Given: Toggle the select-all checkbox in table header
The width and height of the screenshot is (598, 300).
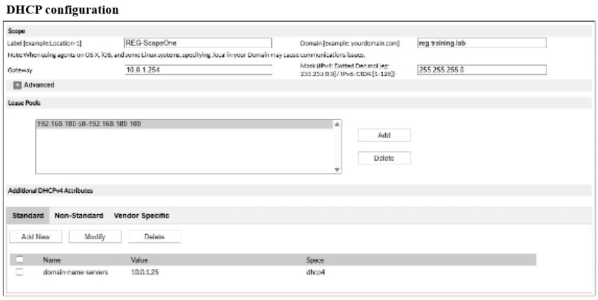Looking at the screenshot, I should click(x=19, y=259).
